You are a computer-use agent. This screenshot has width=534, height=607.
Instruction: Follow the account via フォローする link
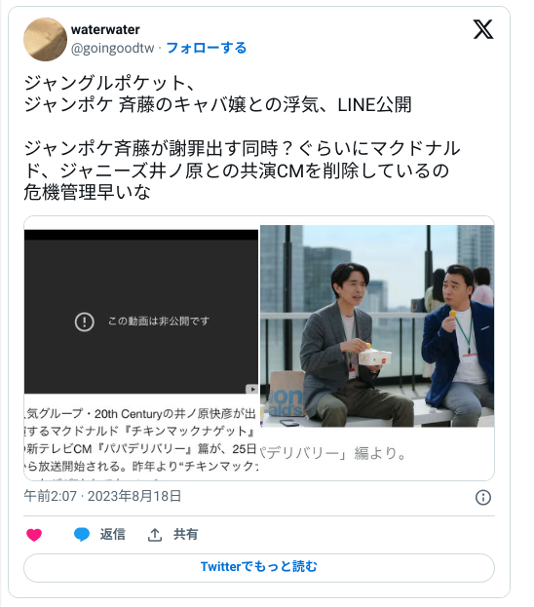[x=206, y=48]
